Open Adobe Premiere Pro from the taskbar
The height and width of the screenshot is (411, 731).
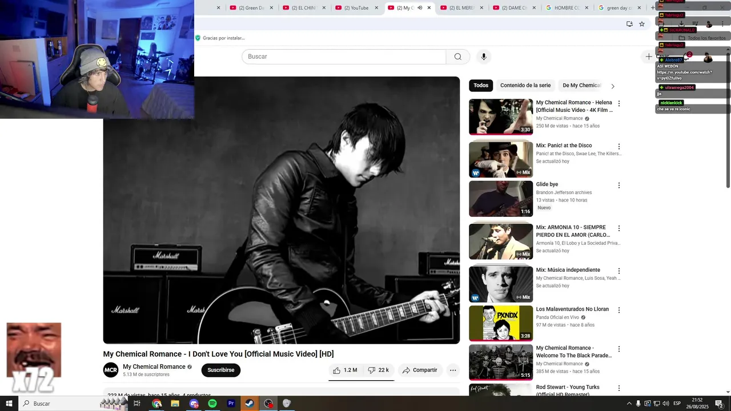coord(231,404)
